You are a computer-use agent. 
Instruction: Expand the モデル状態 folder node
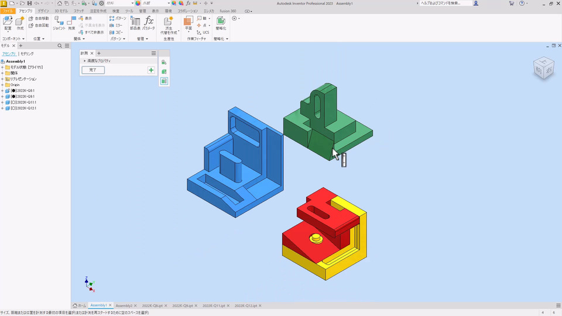[x=2, y=67]
